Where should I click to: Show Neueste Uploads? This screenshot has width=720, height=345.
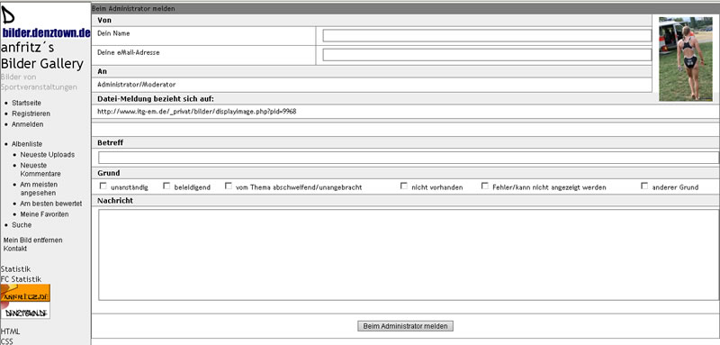point(48,155)
